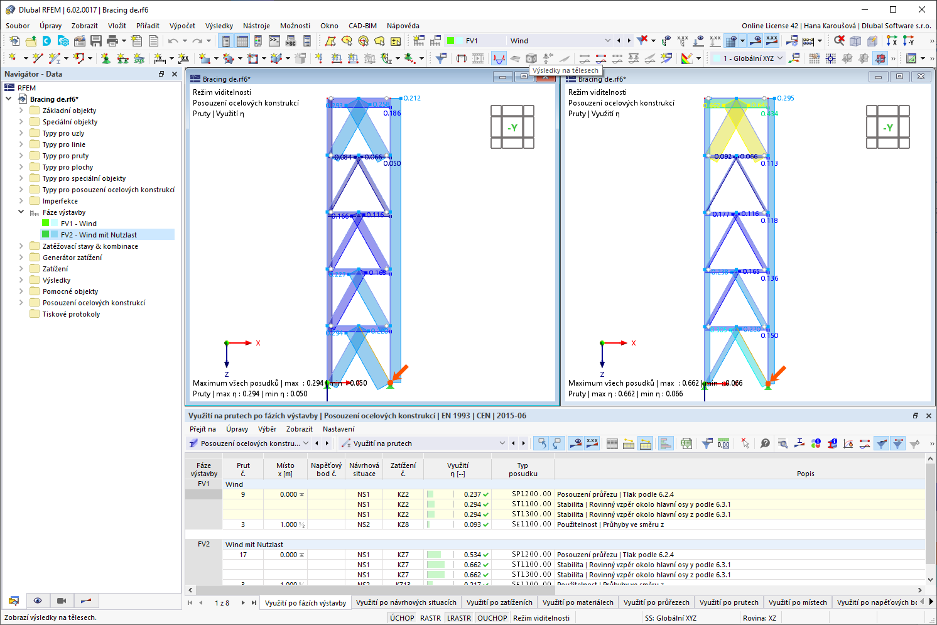Screen dimensions: 937x625
Task: Open the 'CAD-BIM' menu
Action: [x=362, y=26]
